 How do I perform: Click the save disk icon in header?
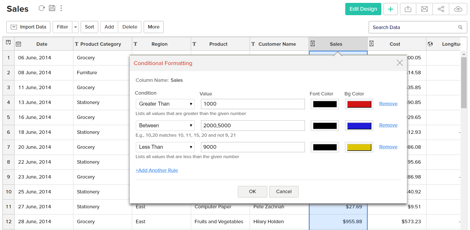pos(52,8)
